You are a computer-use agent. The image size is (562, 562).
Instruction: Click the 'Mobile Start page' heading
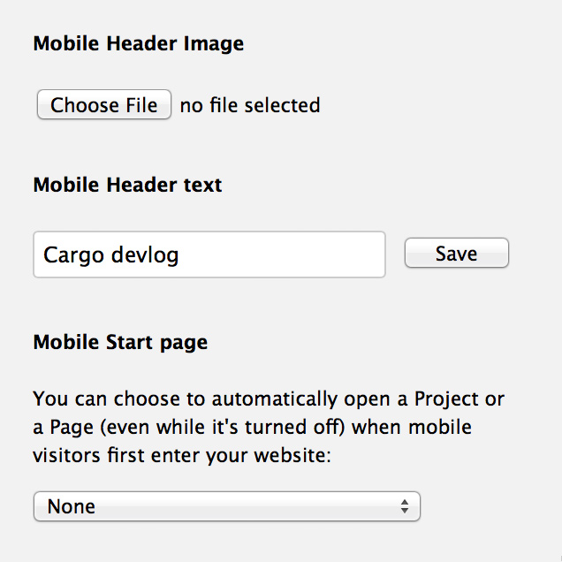(x=120, y=342)
